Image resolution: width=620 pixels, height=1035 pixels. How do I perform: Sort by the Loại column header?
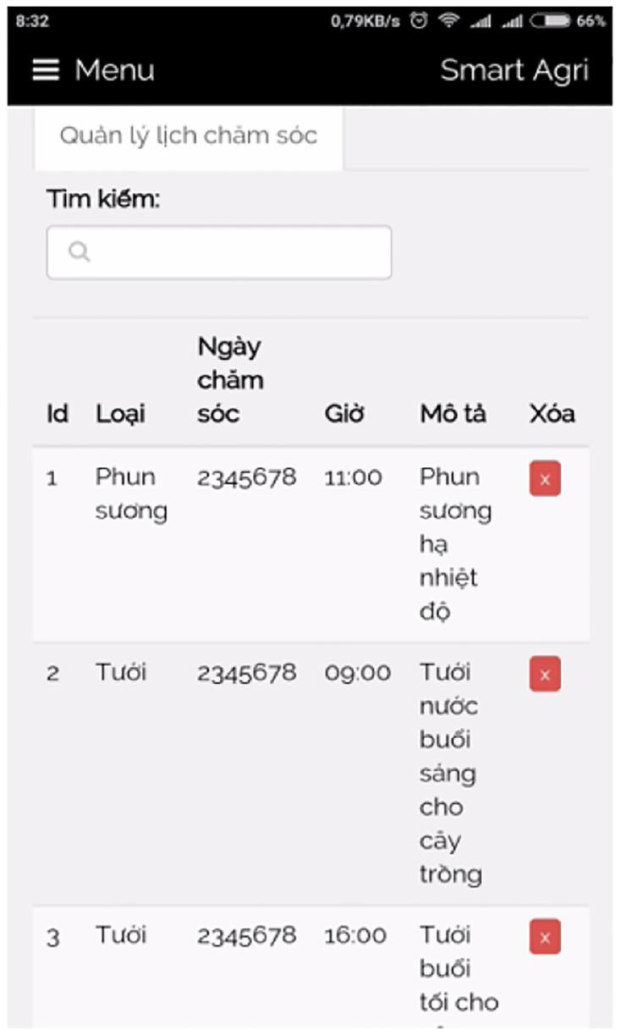click(120, 414)
